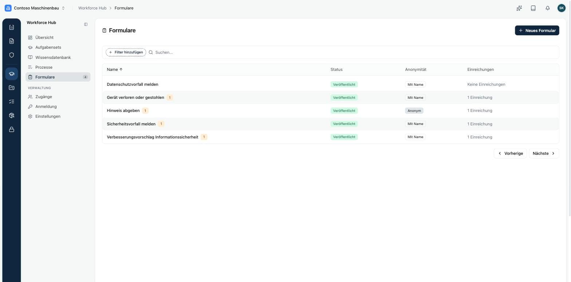
Task: Open Prozesse in the sidebar
Action: click(x=58, y=67)
